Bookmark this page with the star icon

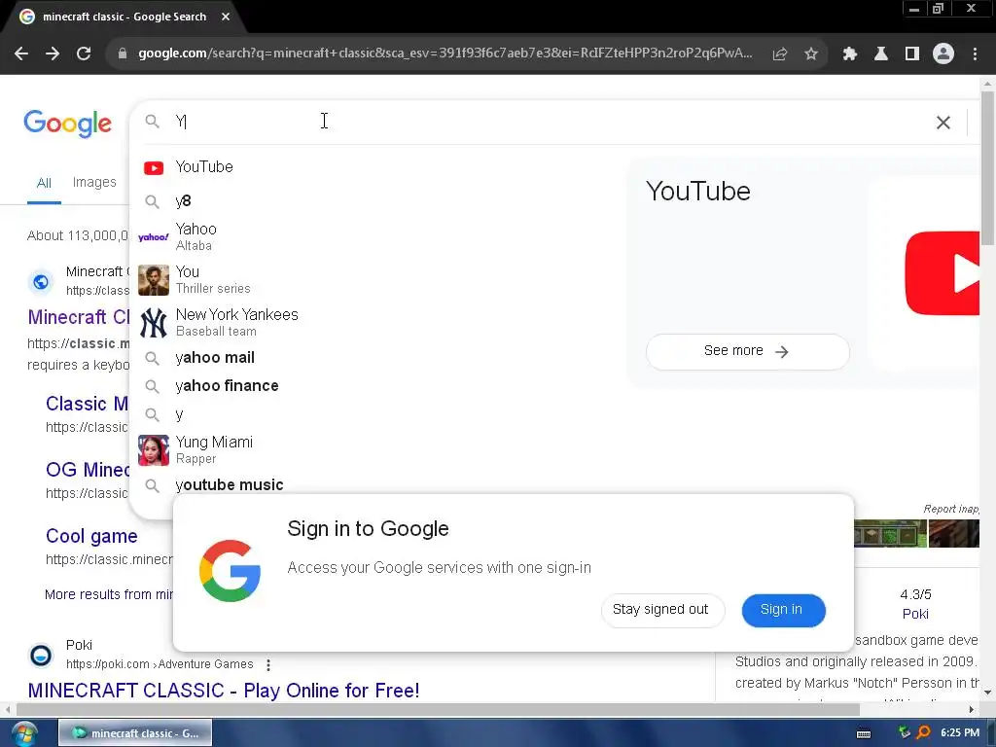pyautogui.click(x=811, y=54)
